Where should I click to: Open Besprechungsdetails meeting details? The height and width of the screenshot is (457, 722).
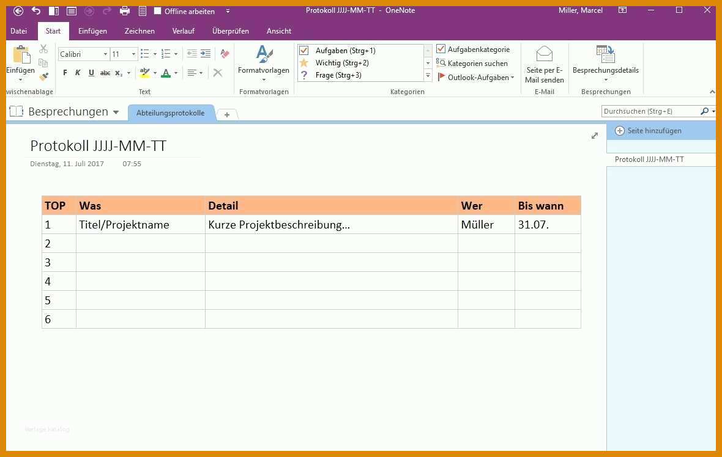(x=606, y=64)
